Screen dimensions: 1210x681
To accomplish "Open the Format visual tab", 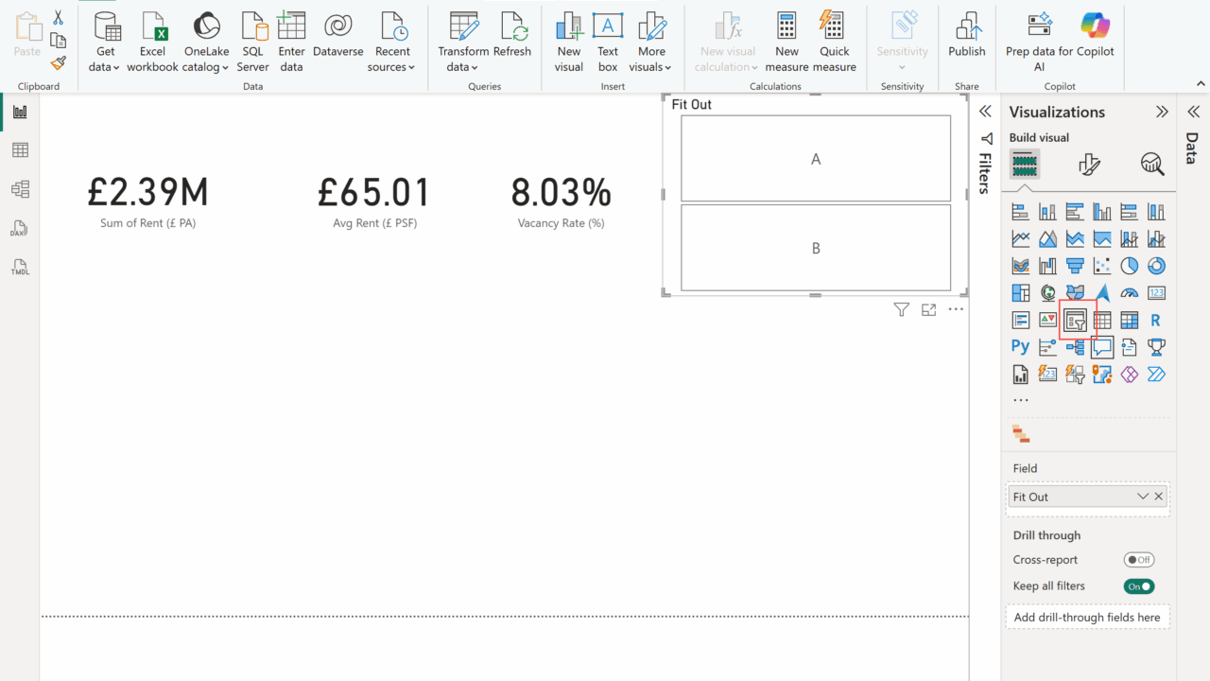I will click(1089, 165).
